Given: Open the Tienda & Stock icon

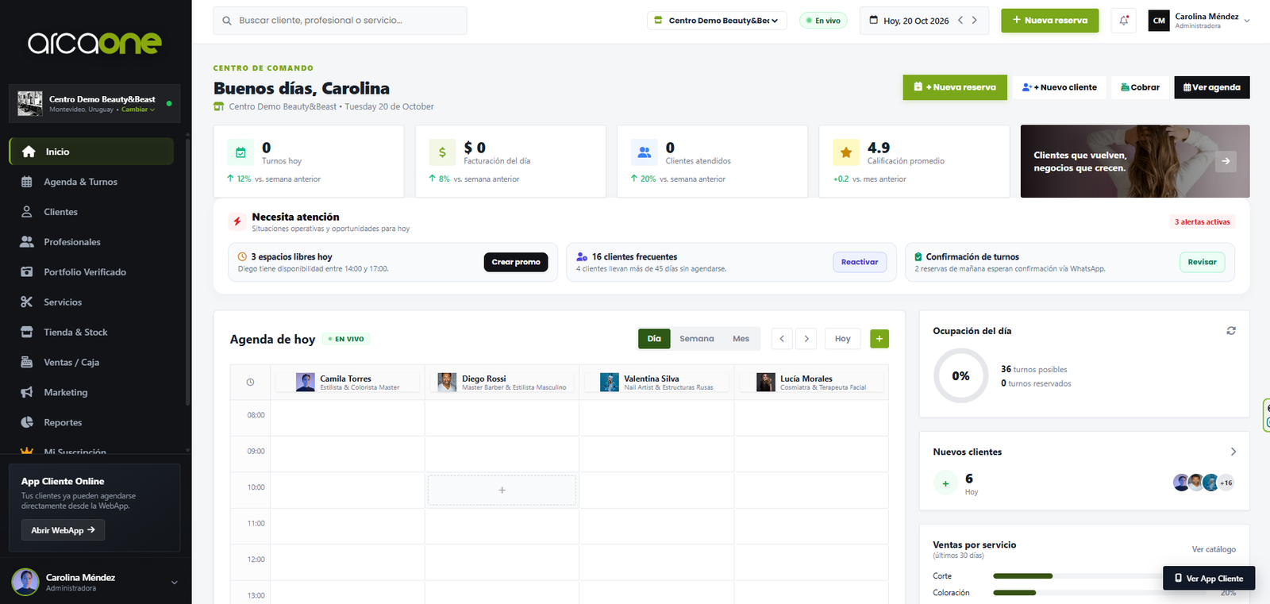Looking at the screenshot, I should coord(27,333).
